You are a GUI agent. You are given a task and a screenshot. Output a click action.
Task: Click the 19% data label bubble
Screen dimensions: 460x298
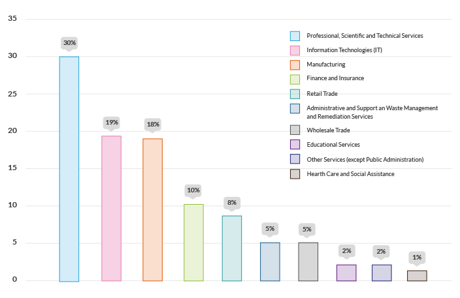coord(111,122)
